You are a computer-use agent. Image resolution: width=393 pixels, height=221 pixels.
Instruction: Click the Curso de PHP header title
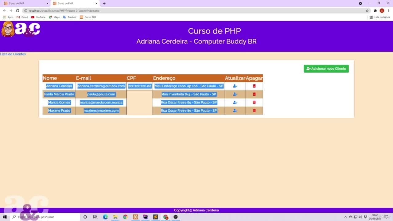[x=214, y=31]
